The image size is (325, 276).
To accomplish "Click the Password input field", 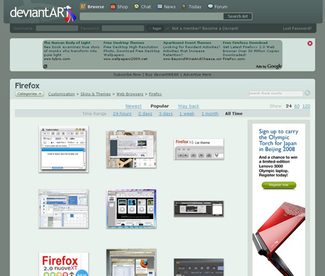I will (122, 28).
